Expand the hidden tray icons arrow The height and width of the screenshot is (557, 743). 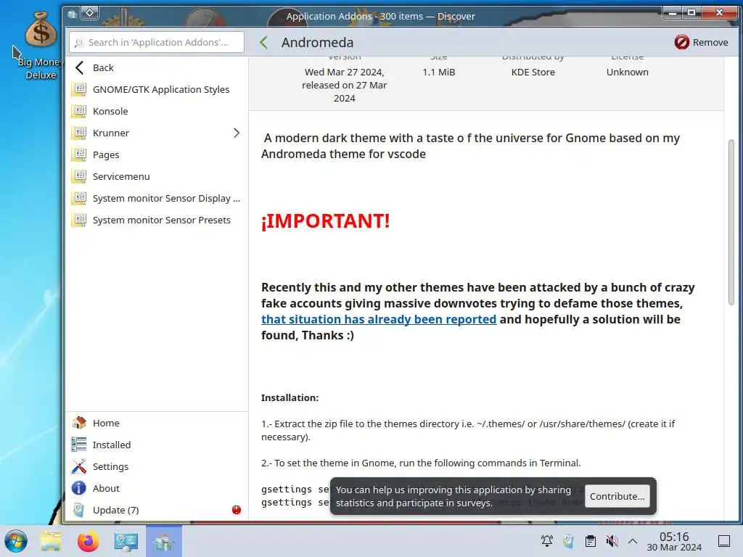[633, 541]
